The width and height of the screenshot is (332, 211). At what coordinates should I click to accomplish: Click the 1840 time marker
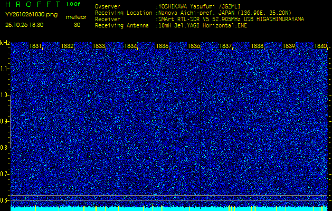click(x=320, y=46)
